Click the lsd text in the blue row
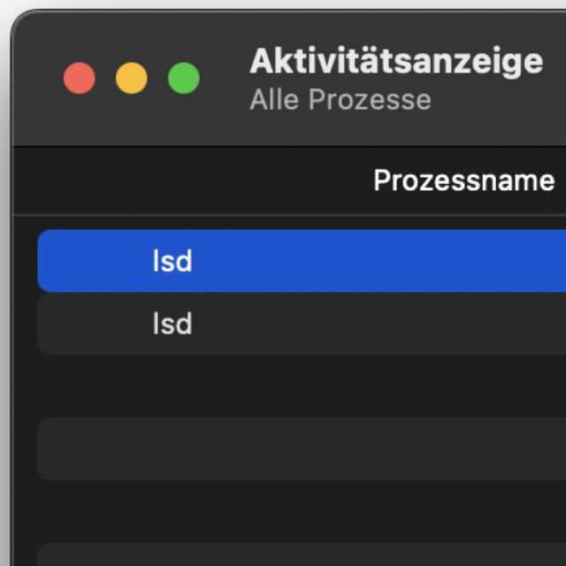 (172, 261)
